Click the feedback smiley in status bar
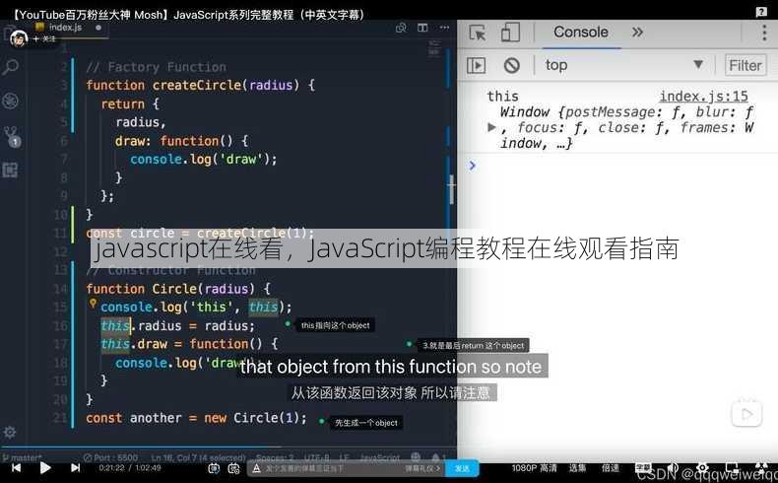This screenshot has width=778, height=483. (x=416, y=457)
